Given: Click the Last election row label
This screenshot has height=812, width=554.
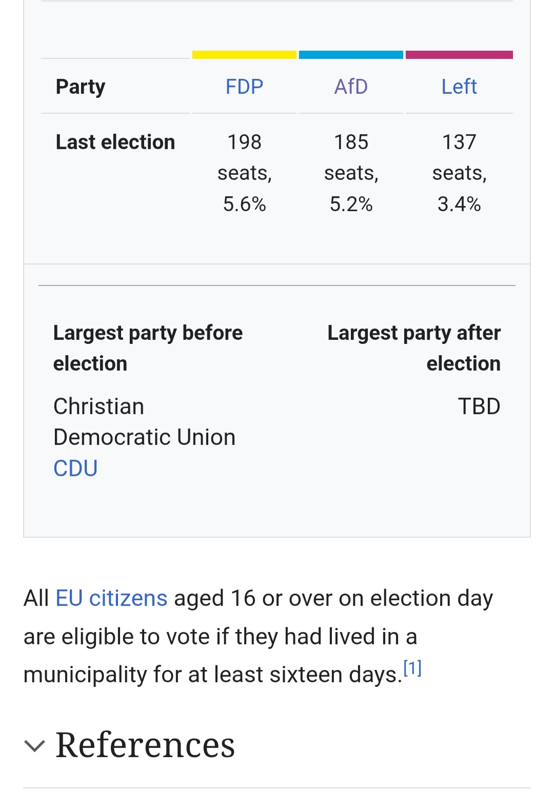Looking at the screenshot, I should [115, 142].
